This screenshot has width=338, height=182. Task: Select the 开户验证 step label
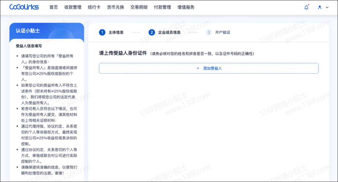tap(223, 33)
